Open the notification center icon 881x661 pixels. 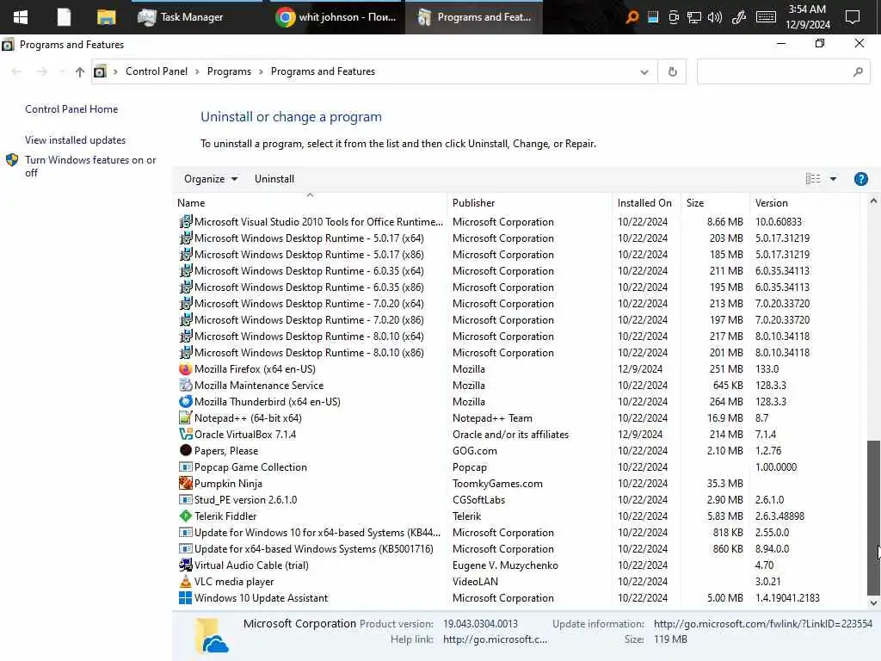(x=853, y=17)
